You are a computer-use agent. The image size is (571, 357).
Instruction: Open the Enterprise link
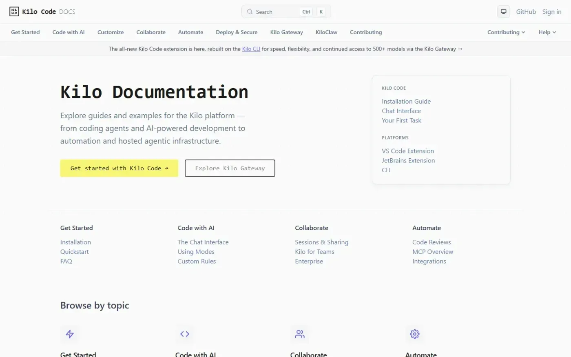(309, 261)
